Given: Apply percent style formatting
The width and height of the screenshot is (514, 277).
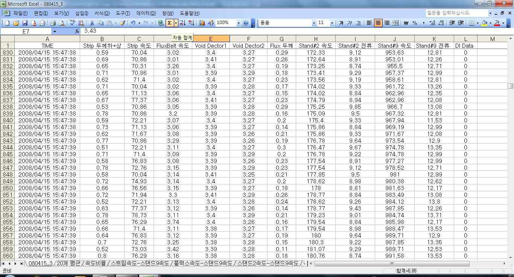Looking at the screenshot, I should point(415,23).
